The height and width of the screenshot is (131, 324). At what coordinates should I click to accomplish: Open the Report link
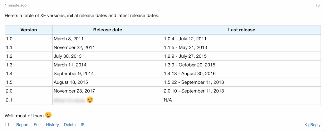click(22, 124)
